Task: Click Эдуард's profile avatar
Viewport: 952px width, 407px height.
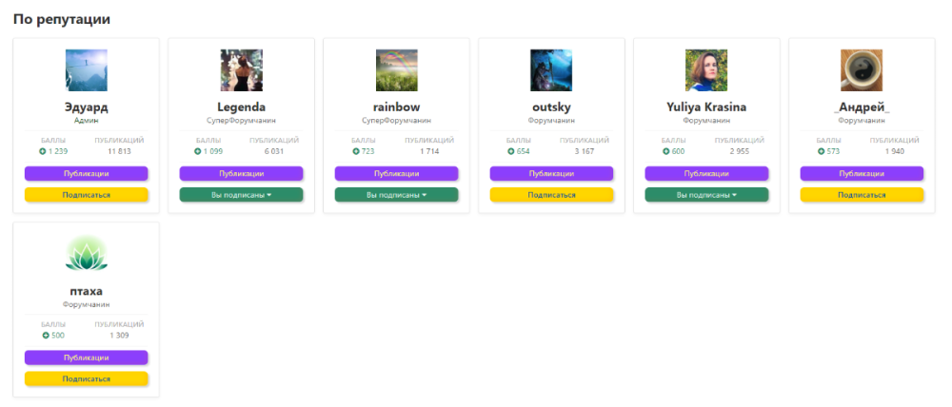Action: tap(86, 70)
